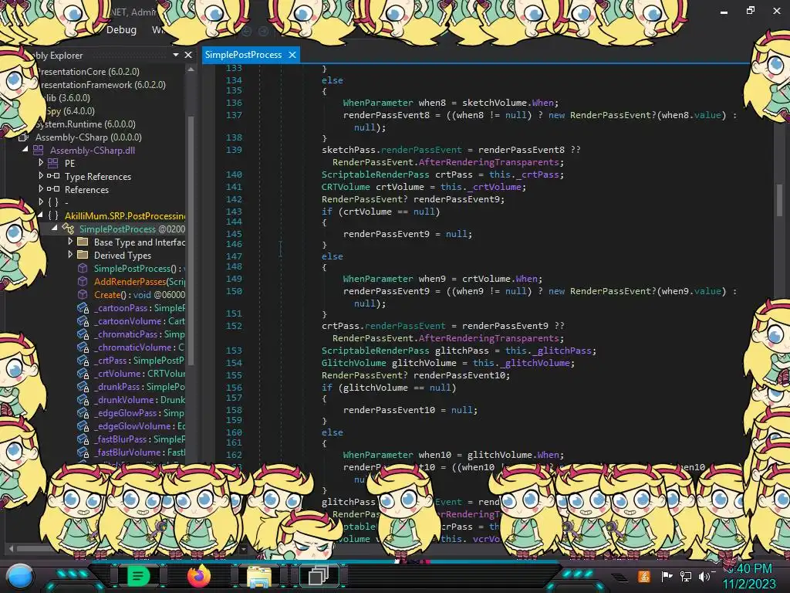
Task: Expand the References node
Action: pos(41,188)
